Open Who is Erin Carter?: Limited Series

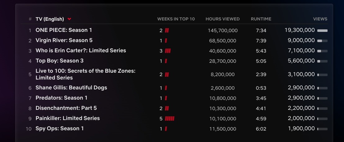(x=81, y=50)
